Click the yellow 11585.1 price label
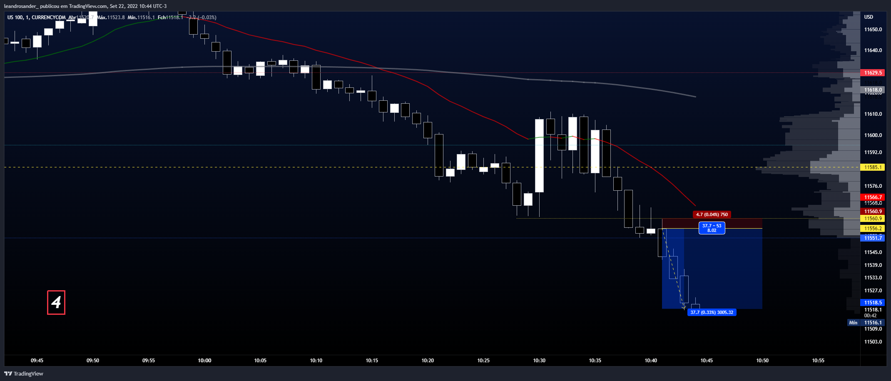This screenshot has width=891, height=381. coord(873,167)
